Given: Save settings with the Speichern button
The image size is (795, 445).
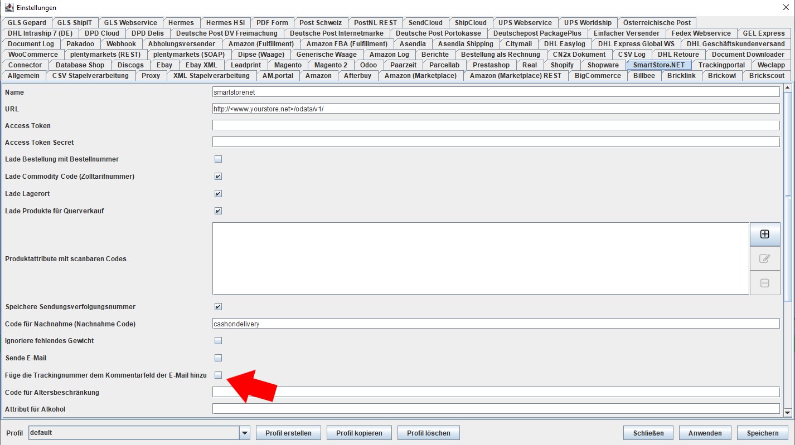Looking at the screenshot, I should 763,433.
